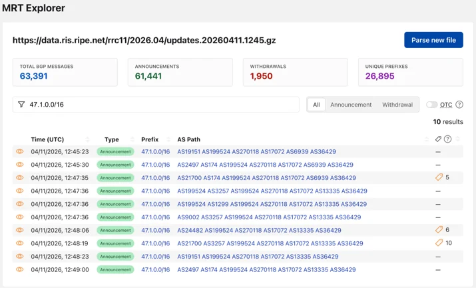This screenshot has height=288, width=476.
Task: Click the filter funnel icon
Action: (21, 105)
